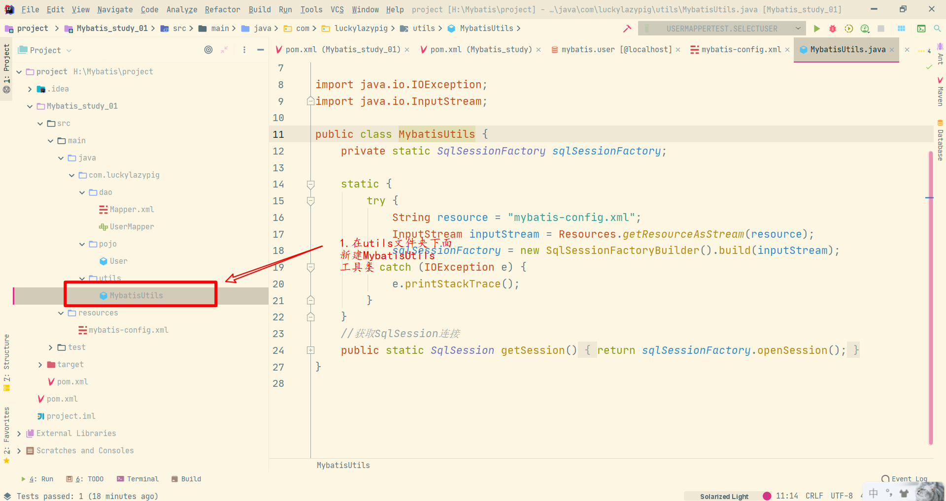Viewport: 946px width, 501px height.
Task: Expand Scratches and Consoles node
Action: coord(19,451)
